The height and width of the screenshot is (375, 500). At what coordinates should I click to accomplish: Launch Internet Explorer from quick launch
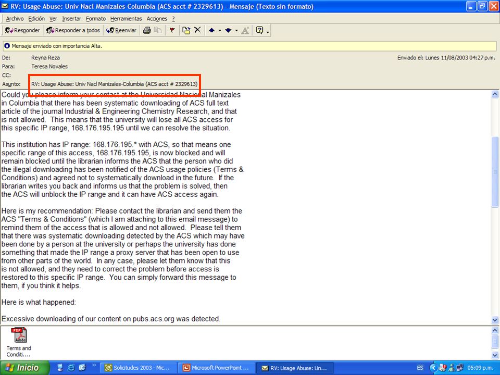click(71, 368)
